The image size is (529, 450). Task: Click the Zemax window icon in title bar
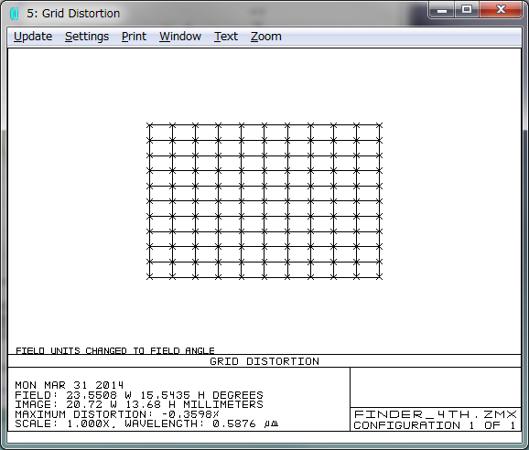tap(14, 14)
